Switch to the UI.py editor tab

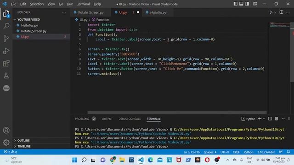pyautogui.click(x=127, y=12)
